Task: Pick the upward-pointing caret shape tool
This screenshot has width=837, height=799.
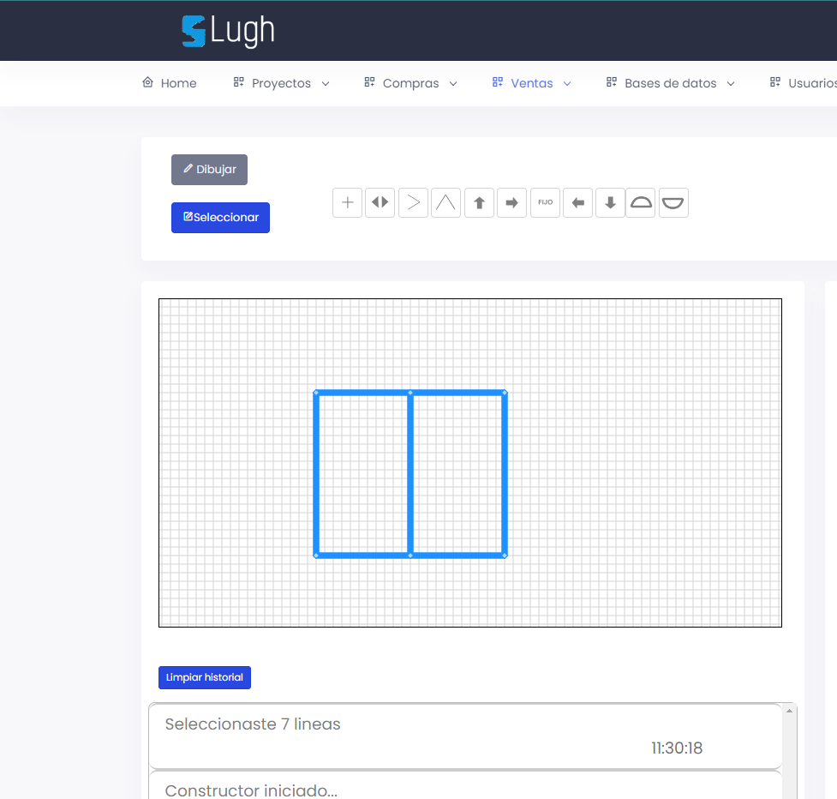Action: [x=445, y=203]
